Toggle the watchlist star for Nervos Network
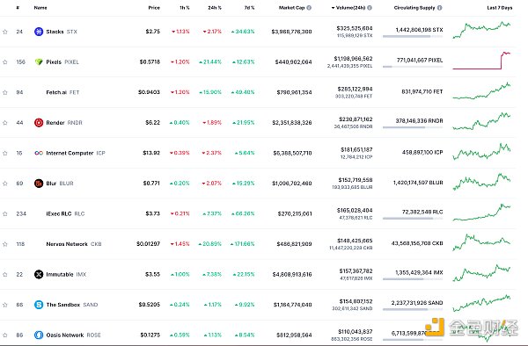528x346 pixels. (5, 244)
